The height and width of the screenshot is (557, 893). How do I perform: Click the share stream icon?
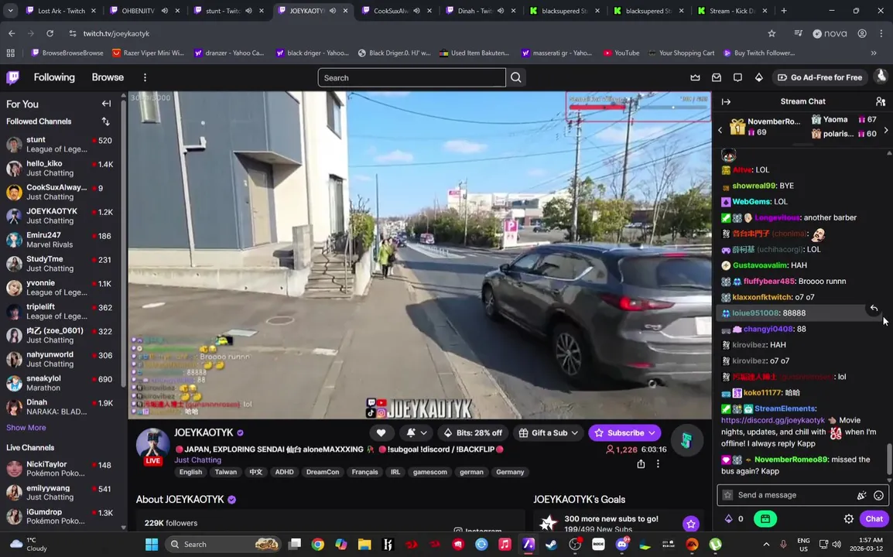[x=641, y=463]
